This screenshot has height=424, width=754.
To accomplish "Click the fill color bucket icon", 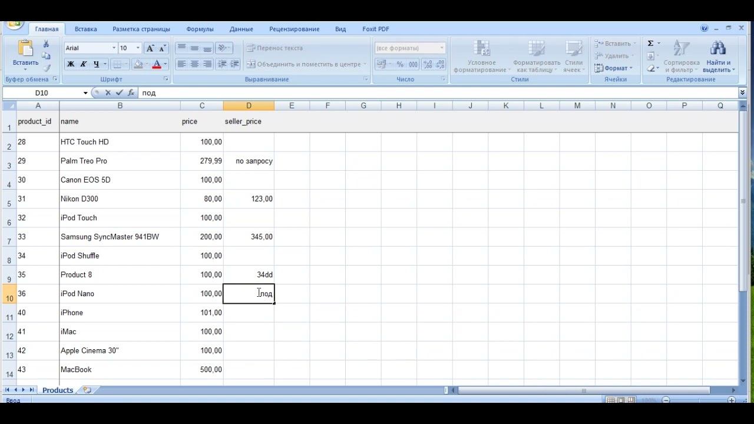I will 138,64.
